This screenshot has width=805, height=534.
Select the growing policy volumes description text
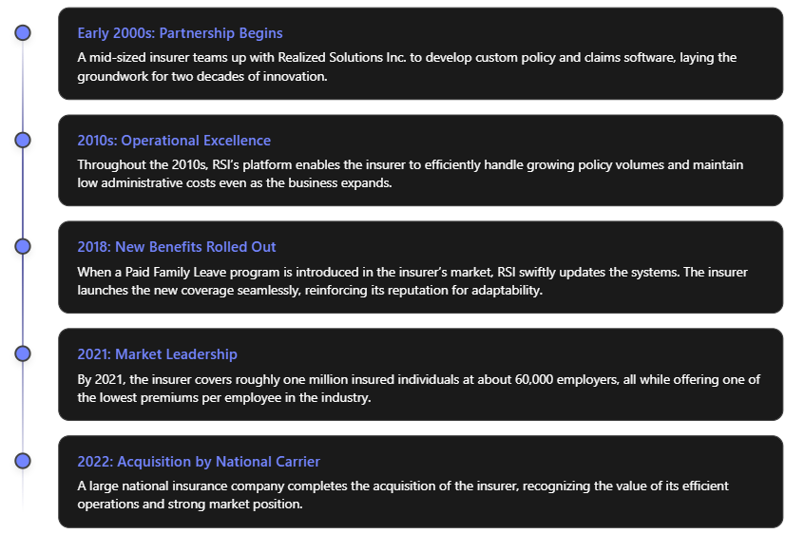pyautogui.click(x=410, y=174)
